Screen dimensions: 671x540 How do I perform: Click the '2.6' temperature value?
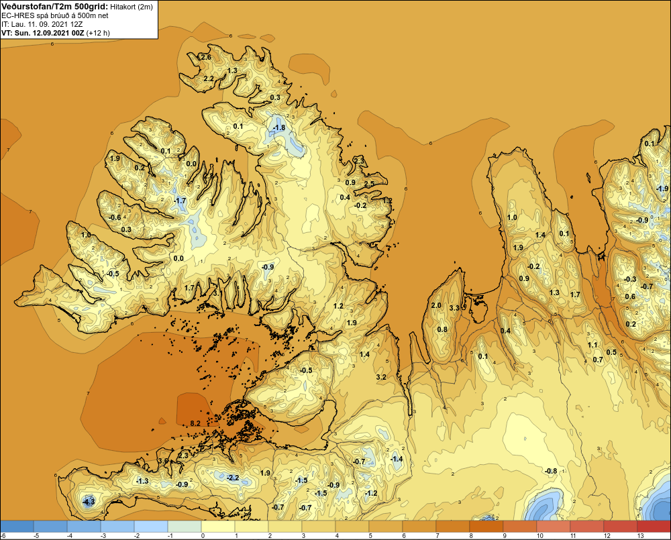pos(206,57)
